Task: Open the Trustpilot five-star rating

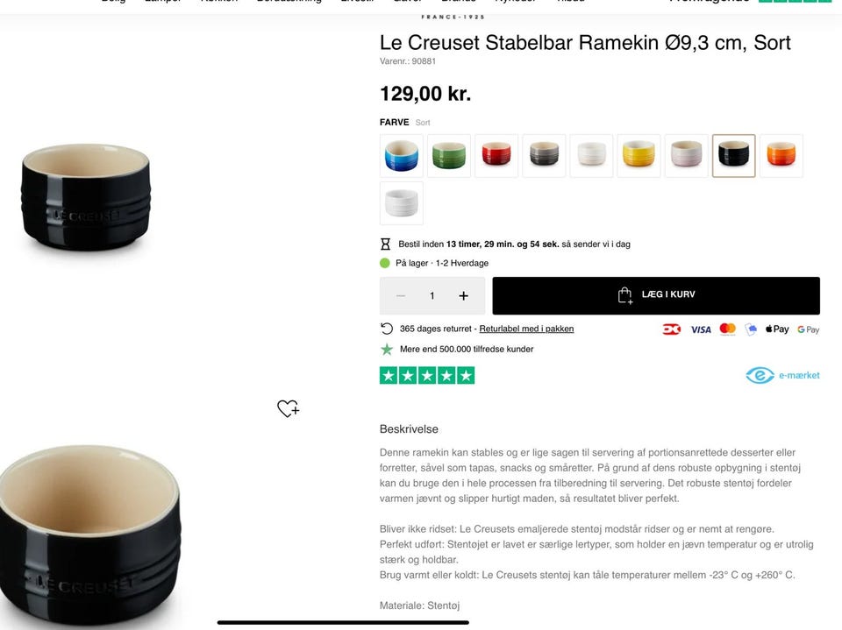Action: (x=427, y=376)
